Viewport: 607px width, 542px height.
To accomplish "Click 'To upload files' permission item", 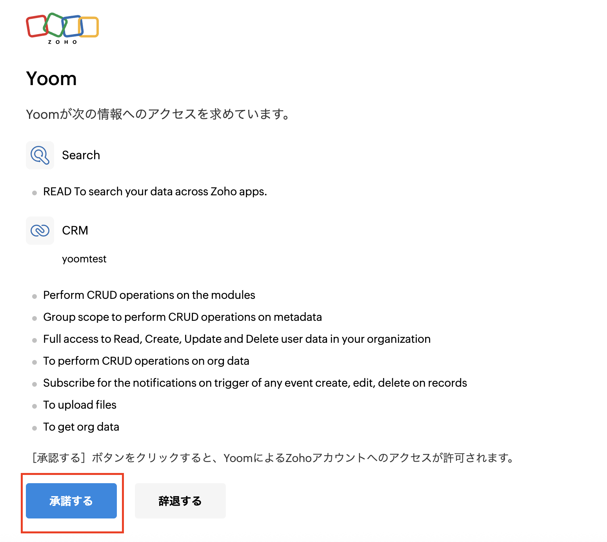I will (80, 405).
